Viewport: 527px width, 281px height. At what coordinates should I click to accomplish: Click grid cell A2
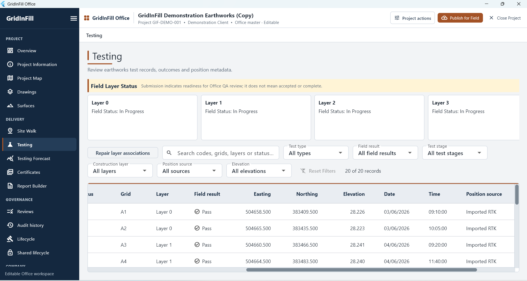pyautogui.click(x=123, y=228)
